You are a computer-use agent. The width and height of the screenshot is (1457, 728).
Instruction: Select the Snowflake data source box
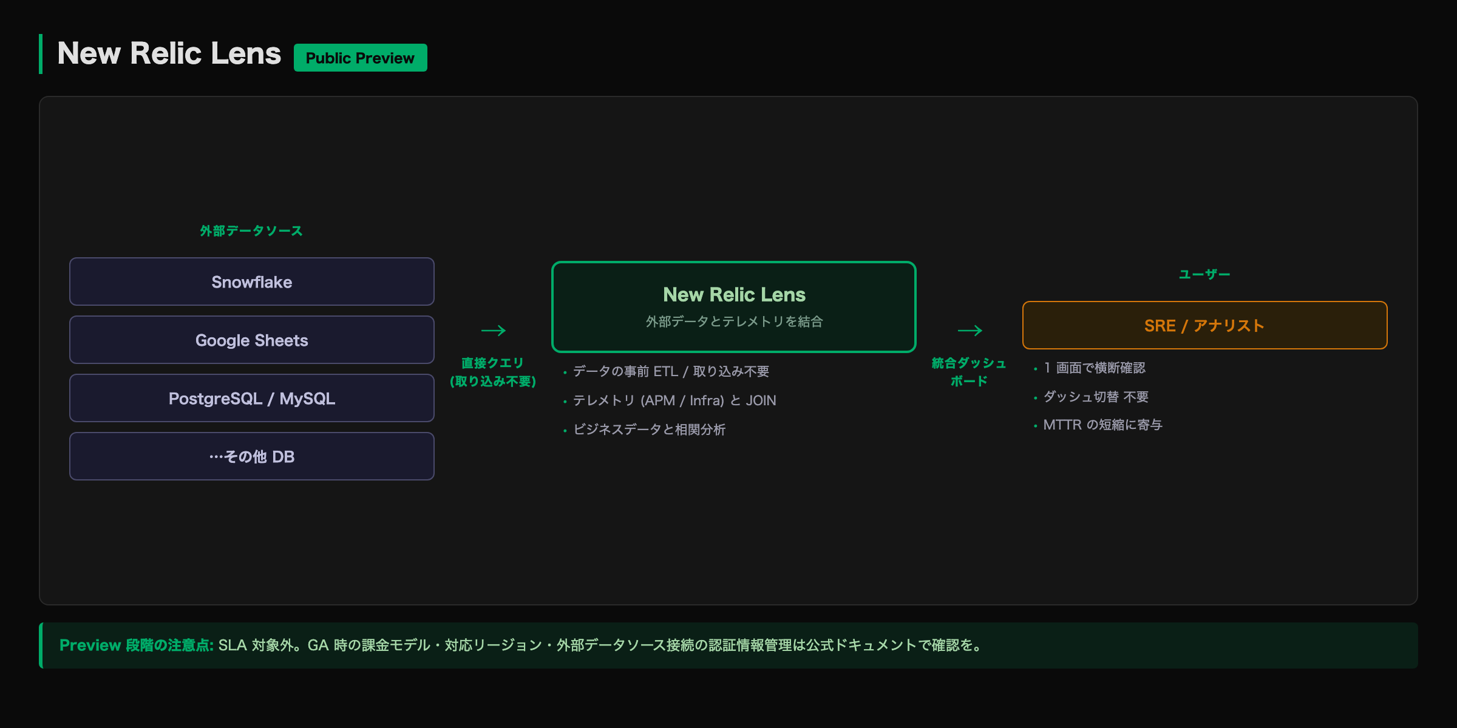(252, 281)
